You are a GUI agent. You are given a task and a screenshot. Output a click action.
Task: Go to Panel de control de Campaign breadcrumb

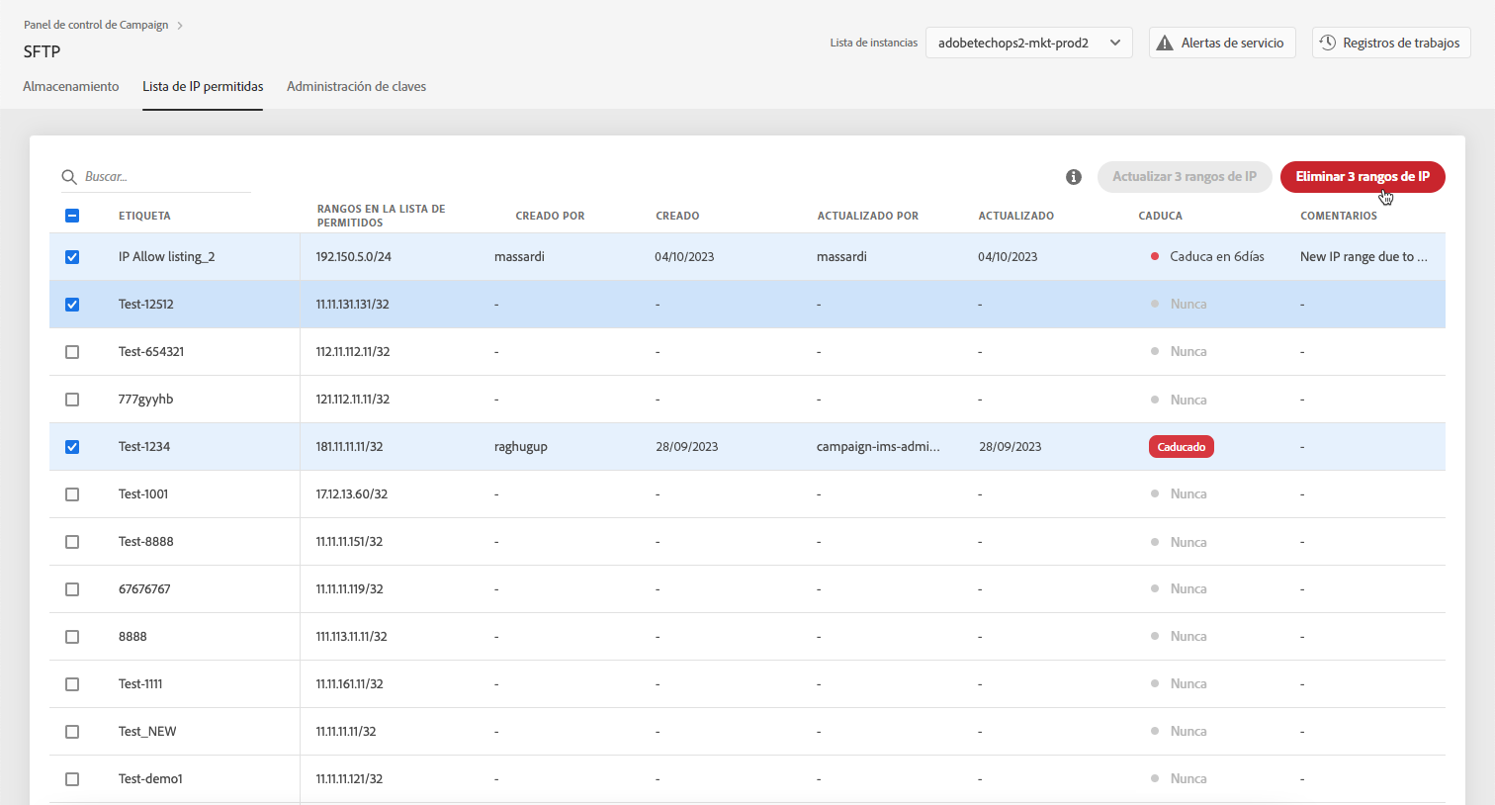coord(96,26)
